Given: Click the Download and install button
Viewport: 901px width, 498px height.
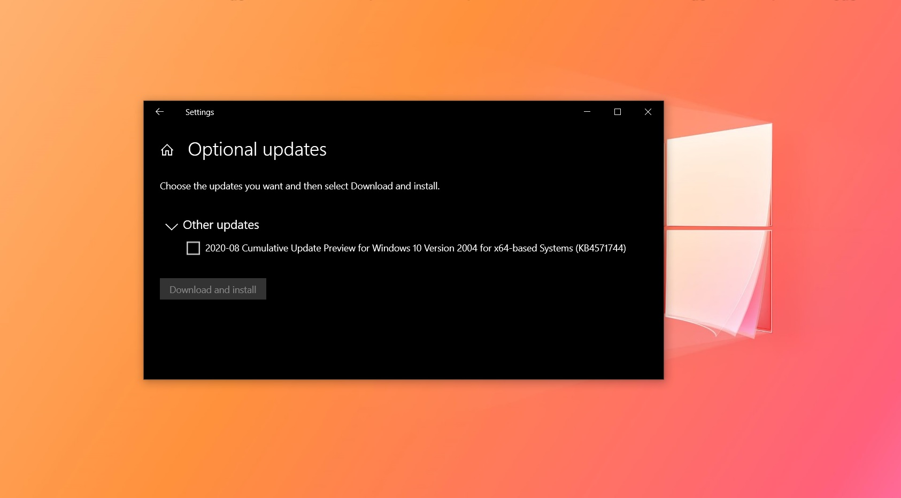Looking at the screenshot, I should tap(213, 289).
